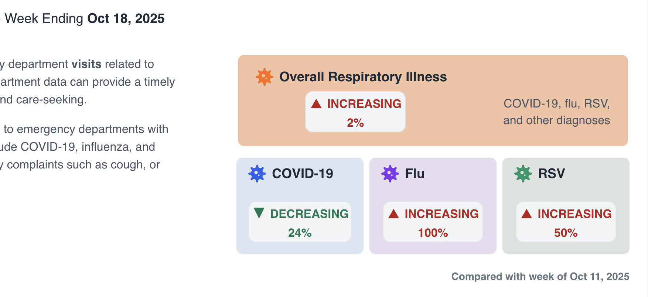Click the purple Flu virus icon
The image size is (648, 297).
(x=390, y=174)
